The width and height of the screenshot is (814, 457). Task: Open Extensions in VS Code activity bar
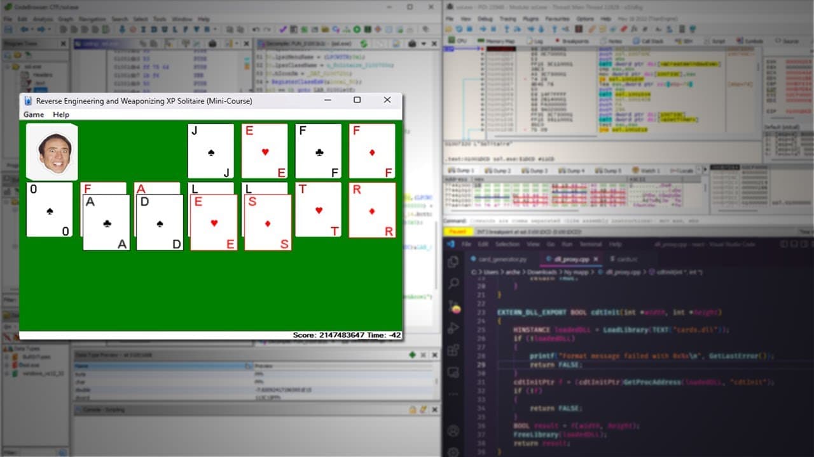point(453,350)
